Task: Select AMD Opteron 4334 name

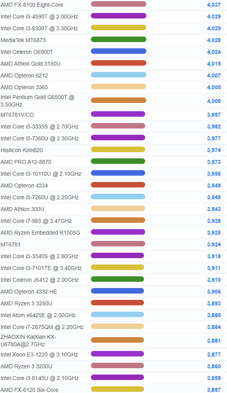Action: pyautogui.click(x=24, y=185)
